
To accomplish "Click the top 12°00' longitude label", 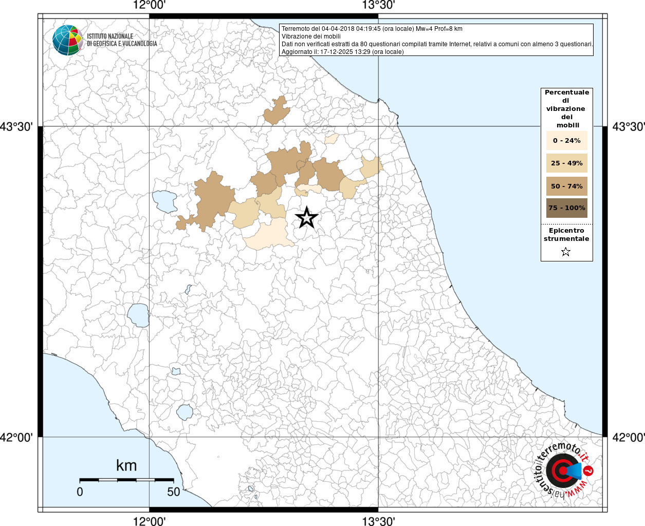I will 149,5.
